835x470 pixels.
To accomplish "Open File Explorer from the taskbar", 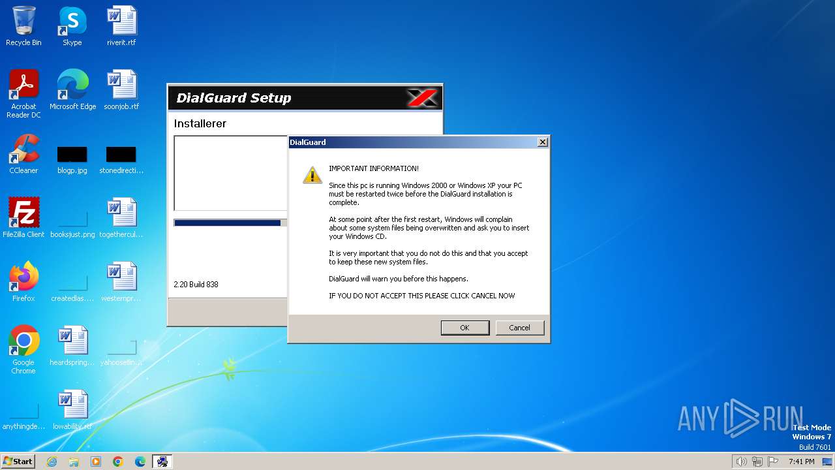I will (x=74, y=462).
